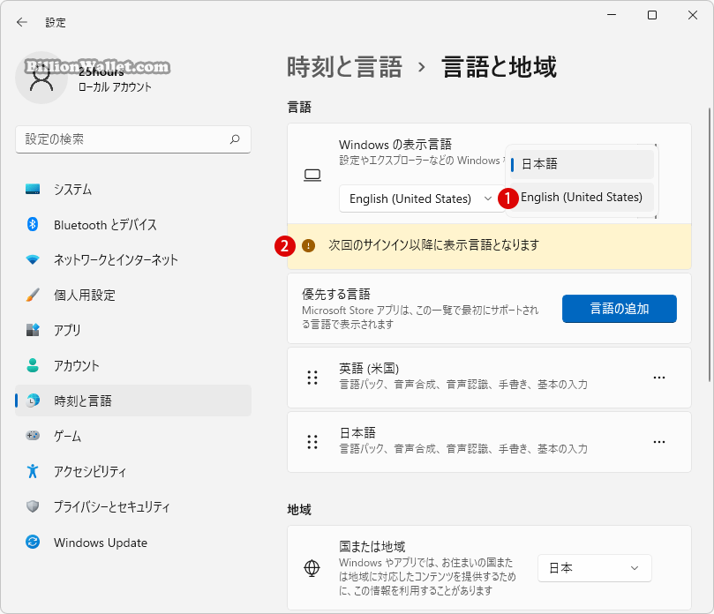
Task: Open システム settings category
Action: pos(133,189)
